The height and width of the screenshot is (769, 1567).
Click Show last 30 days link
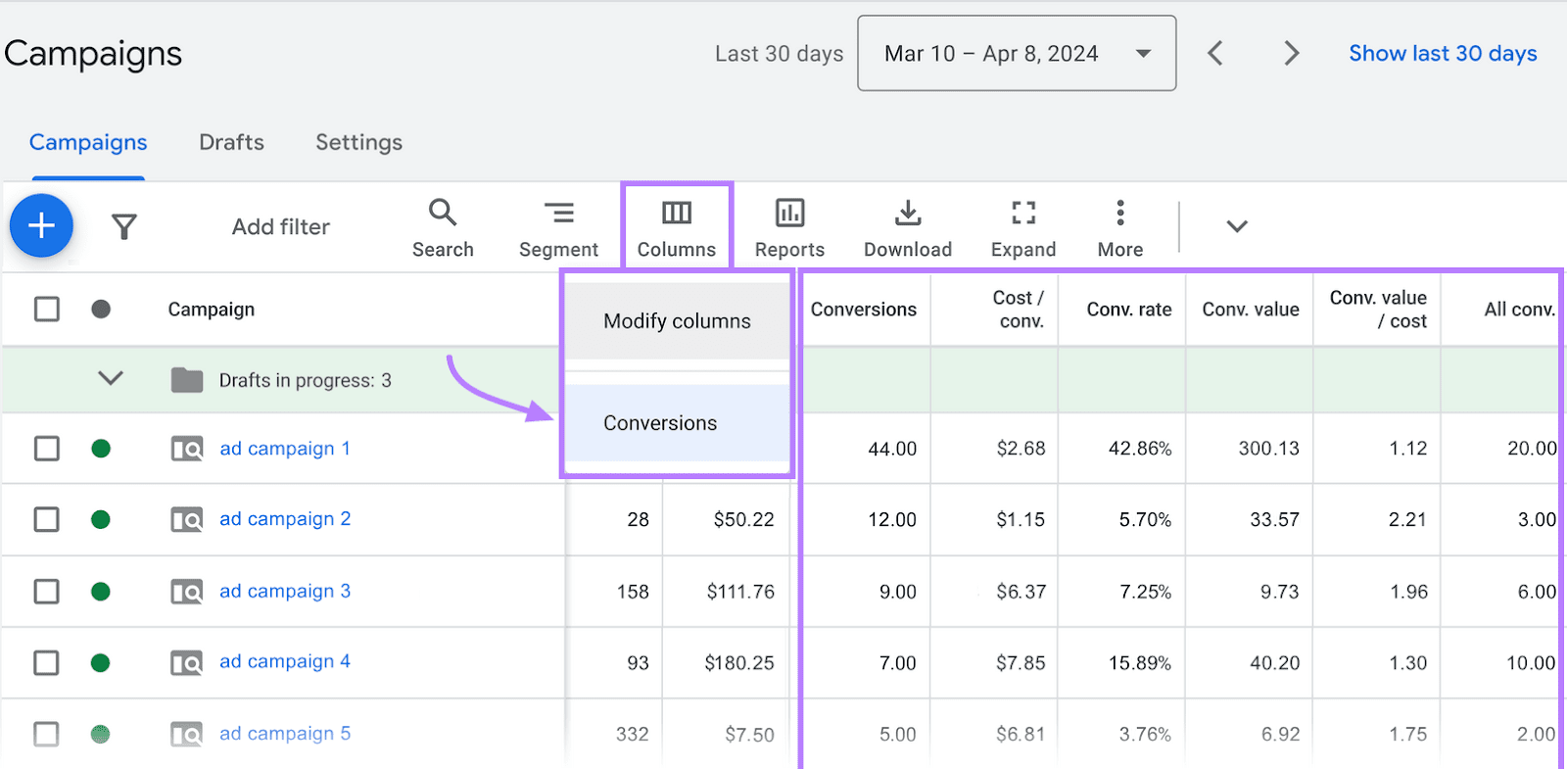click(1442, 54)
